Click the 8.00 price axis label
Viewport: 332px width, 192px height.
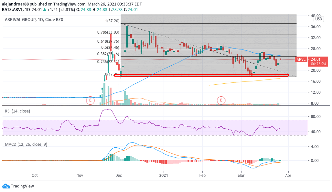[x=315, y=103]
